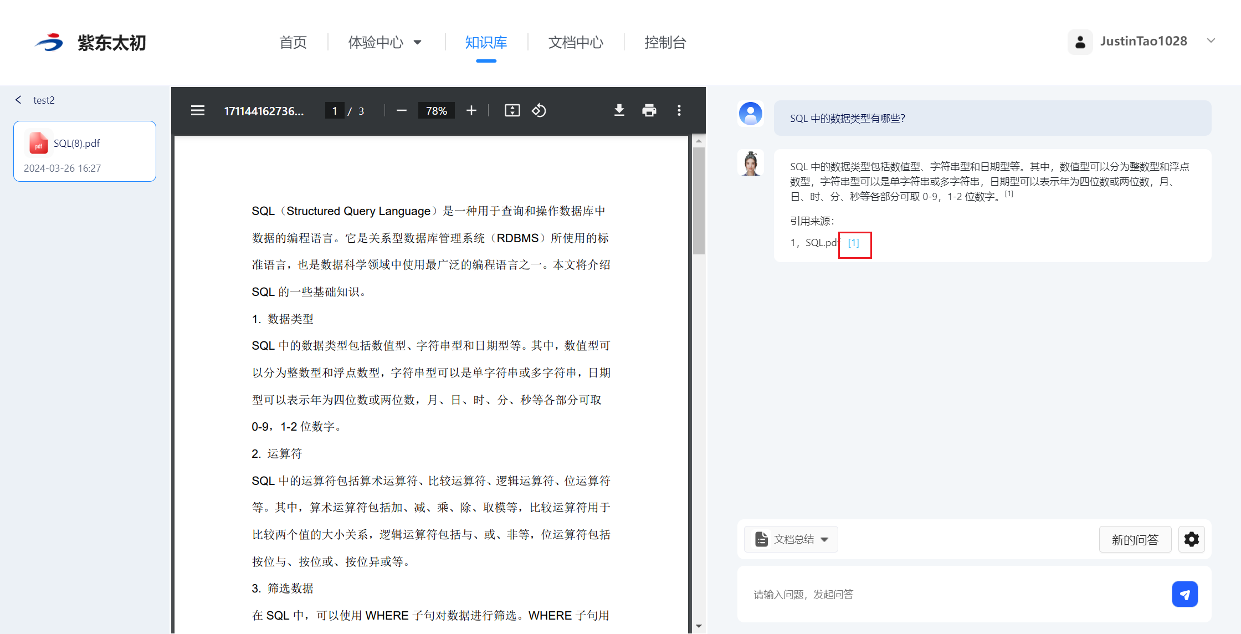Zoom in the PDF with plus button

[471, 111]
